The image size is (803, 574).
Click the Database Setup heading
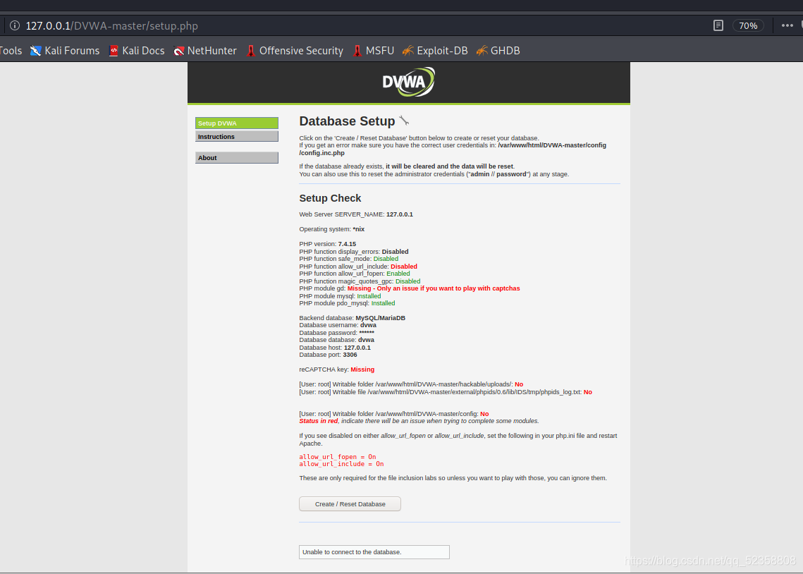(x=347, y=121)
